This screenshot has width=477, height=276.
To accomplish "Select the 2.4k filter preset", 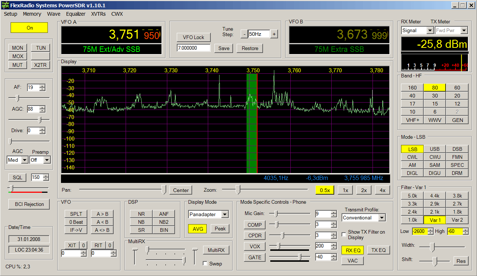I will pyautogui.click(x=412, y=212).
